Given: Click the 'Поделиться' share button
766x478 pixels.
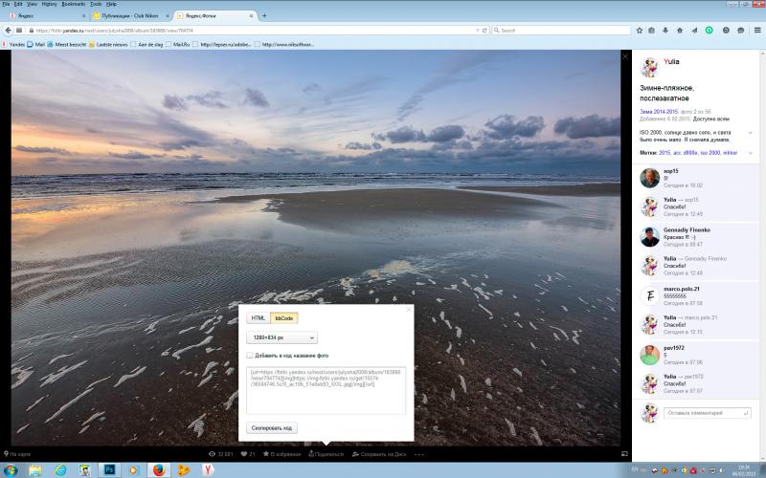Looking at the screenshot, I should coord(326,454).
